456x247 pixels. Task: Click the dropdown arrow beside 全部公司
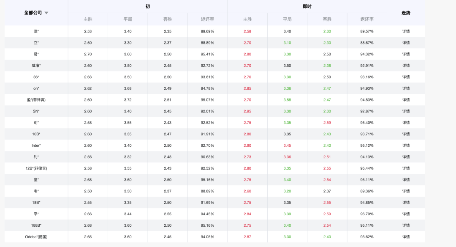pyautogui.click(x=46, y=13)
